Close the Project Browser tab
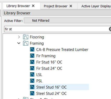The height and width of the screenshot is (99, 111). [x=71, y=6]
